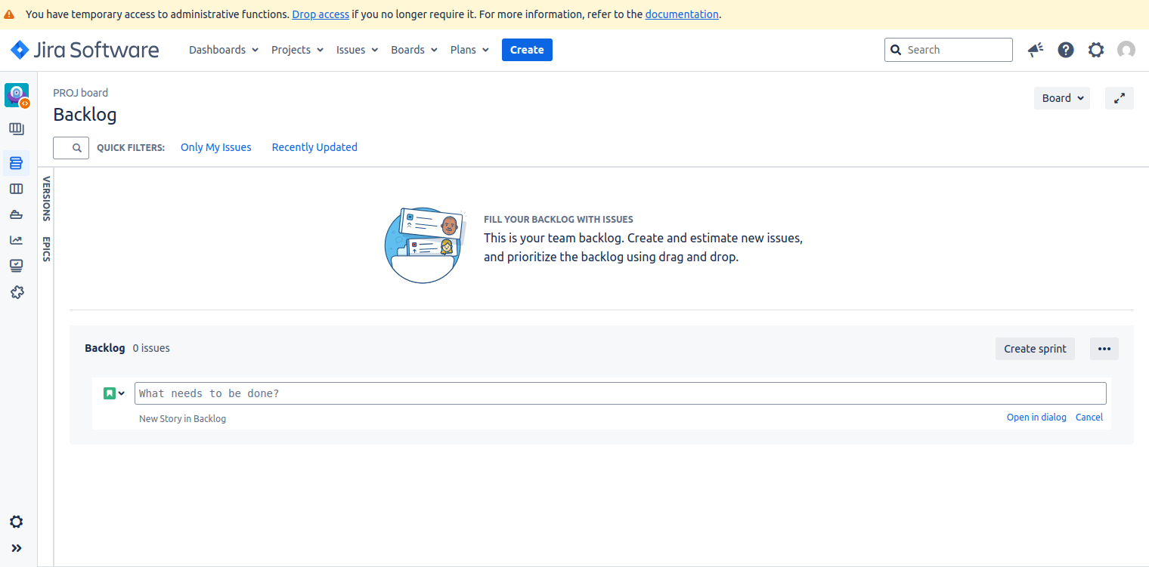Change issue type with Story dropdown
1149x567 pixels.
coord(114,393)
